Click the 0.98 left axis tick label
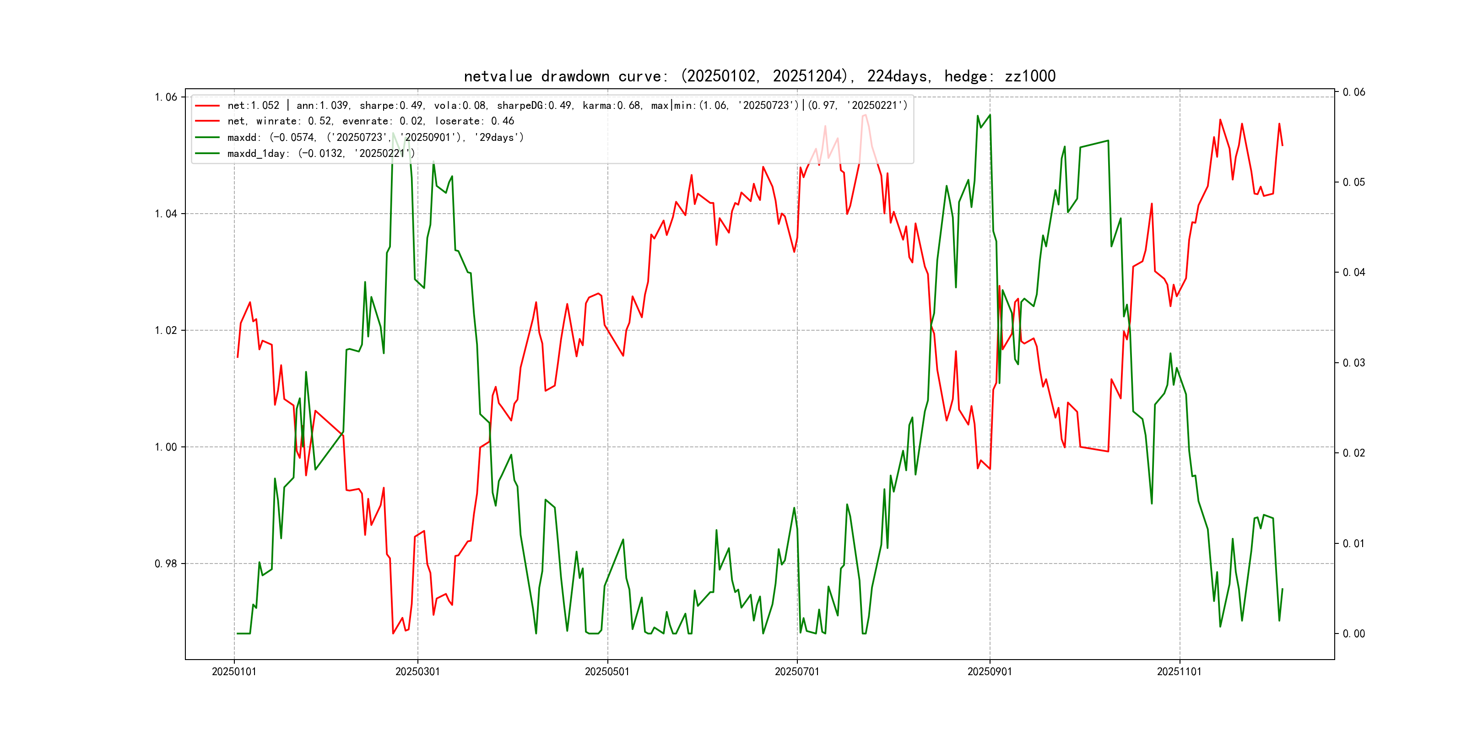The width and height of the screenshot is (1483, 741). (166, 564)
